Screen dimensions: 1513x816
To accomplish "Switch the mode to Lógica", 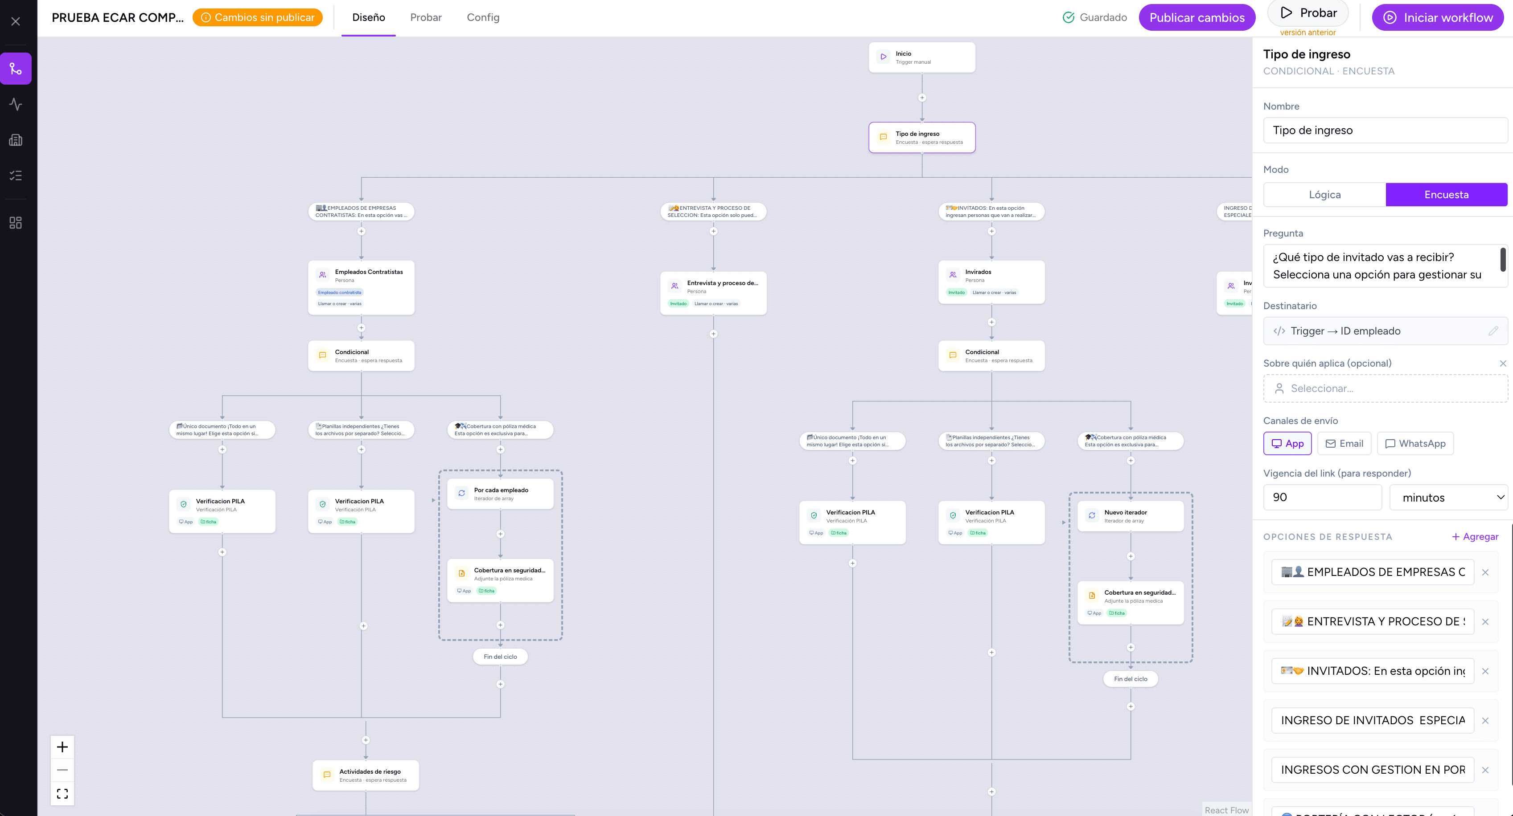I will (x=1324, y=194).
